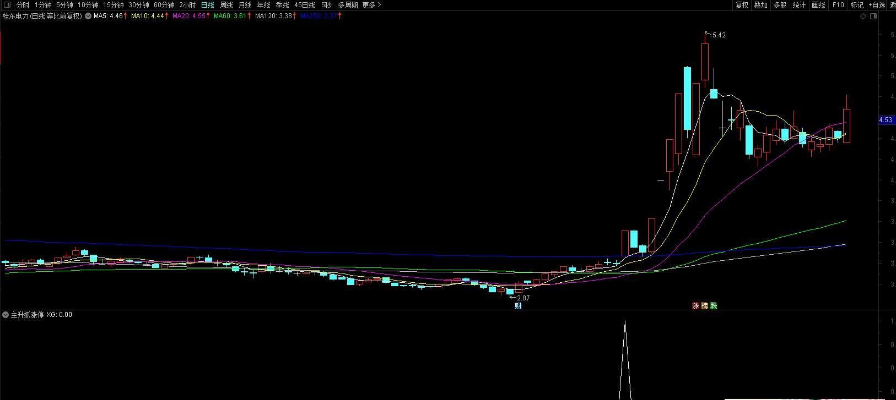Switch to the 周线 weekly chart tab
896x400 pixels.
[226, 5]
